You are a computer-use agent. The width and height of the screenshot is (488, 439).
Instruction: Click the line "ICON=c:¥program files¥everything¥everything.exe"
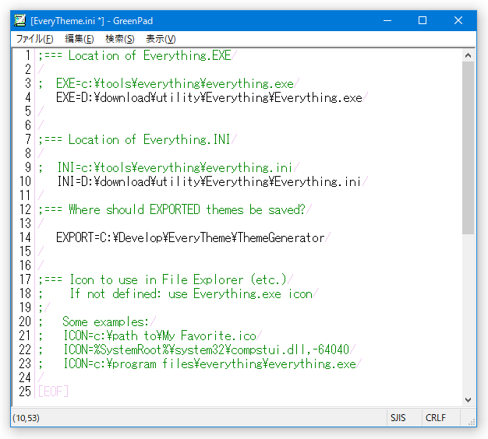pos(210,363)
